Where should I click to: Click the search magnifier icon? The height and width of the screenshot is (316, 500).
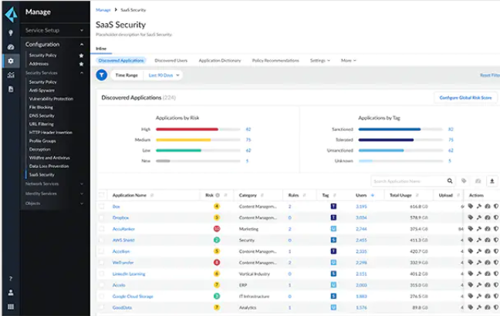coord(450,181)
